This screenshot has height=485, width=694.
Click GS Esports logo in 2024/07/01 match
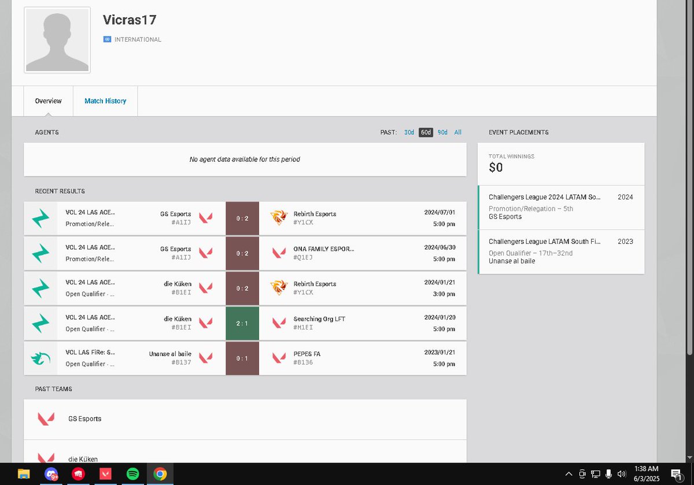click(x=205, y=219)
